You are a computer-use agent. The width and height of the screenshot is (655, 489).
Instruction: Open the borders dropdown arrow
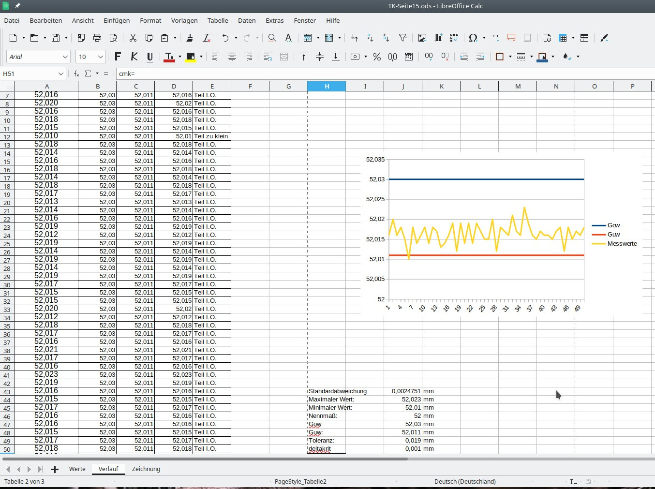click(510, 57)
